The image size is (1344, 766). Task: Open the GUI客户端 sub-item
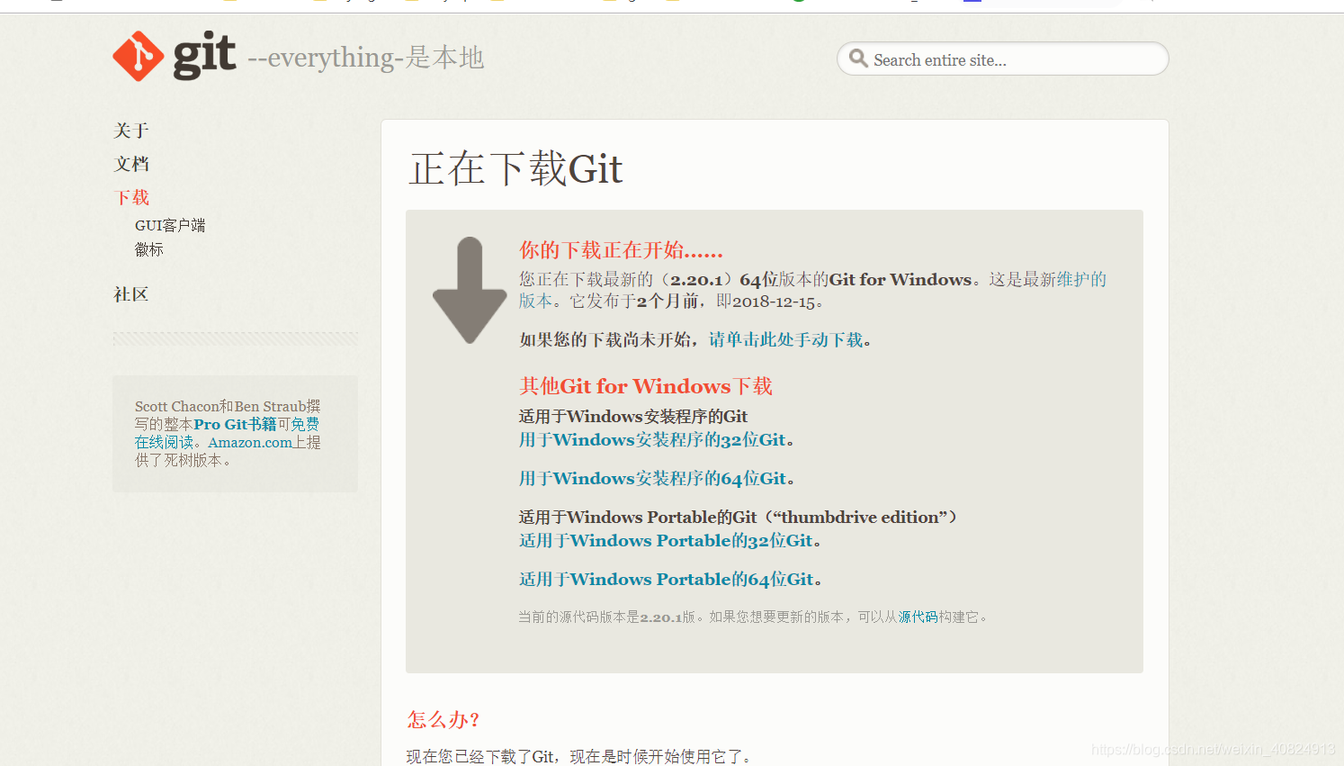point(170,225)
